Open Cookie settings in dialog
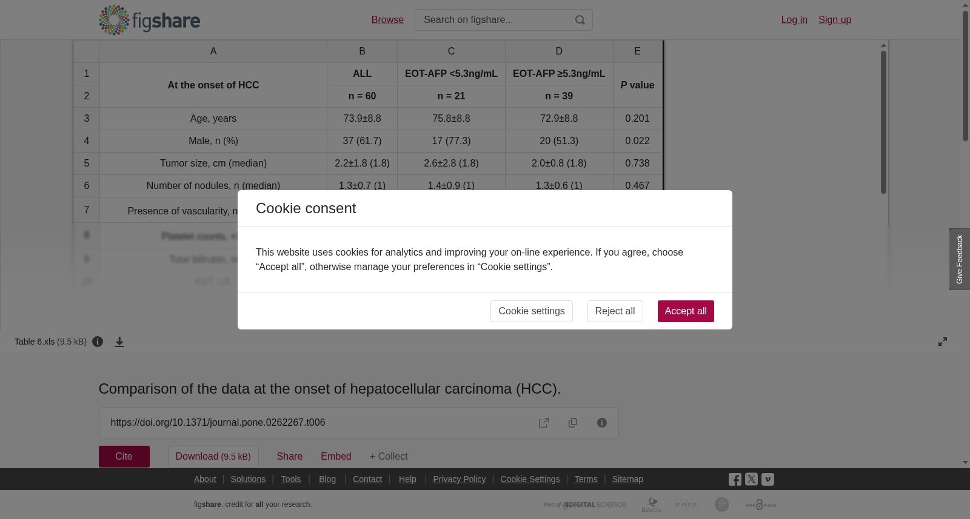 click(x=532, y=311)
